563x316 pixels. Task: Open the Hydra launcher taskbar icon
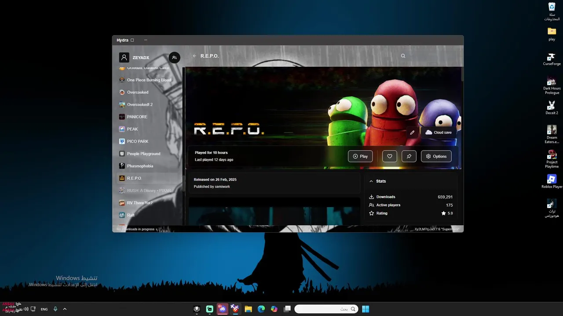coord(197,309)
